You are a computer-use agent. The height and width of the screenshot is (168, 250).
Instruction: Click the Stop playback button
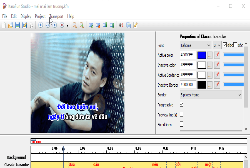pyautogui.click(x=55, y=25)
